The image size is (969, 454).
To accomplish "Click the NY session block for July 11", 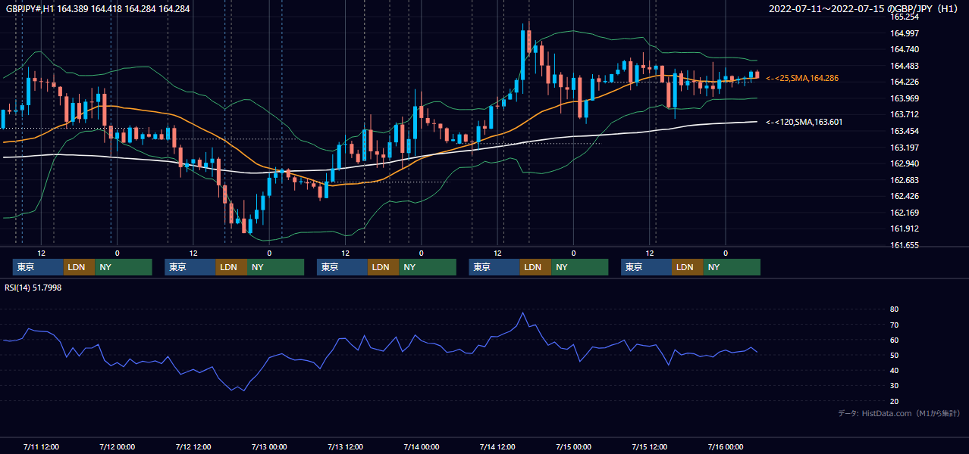I will click(123, 267).
